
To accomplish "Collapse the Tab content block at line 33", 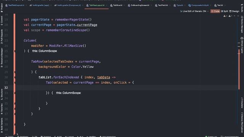I will click(15, 93).
